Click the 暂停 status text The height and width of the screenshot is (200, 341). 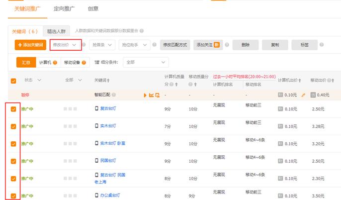pyautogui.click(x=25, y=95)
